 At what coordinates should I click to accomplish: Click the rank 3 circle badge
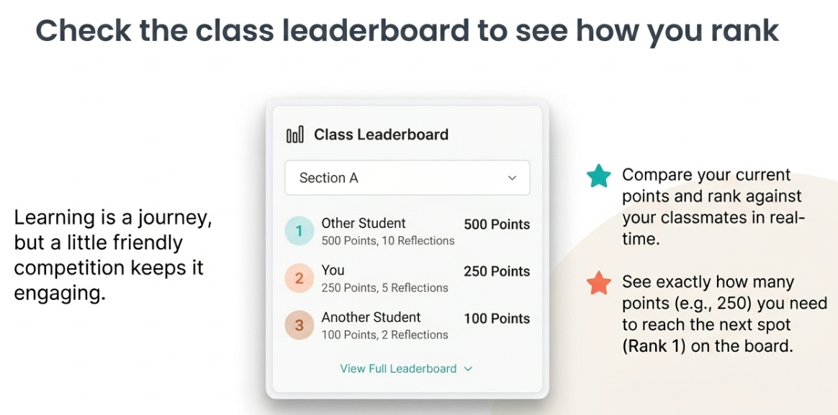point(299,326)
